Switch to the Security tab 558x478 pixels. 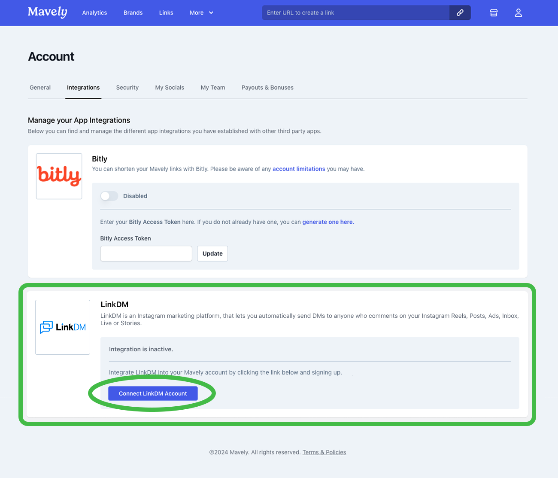point(127,88)
